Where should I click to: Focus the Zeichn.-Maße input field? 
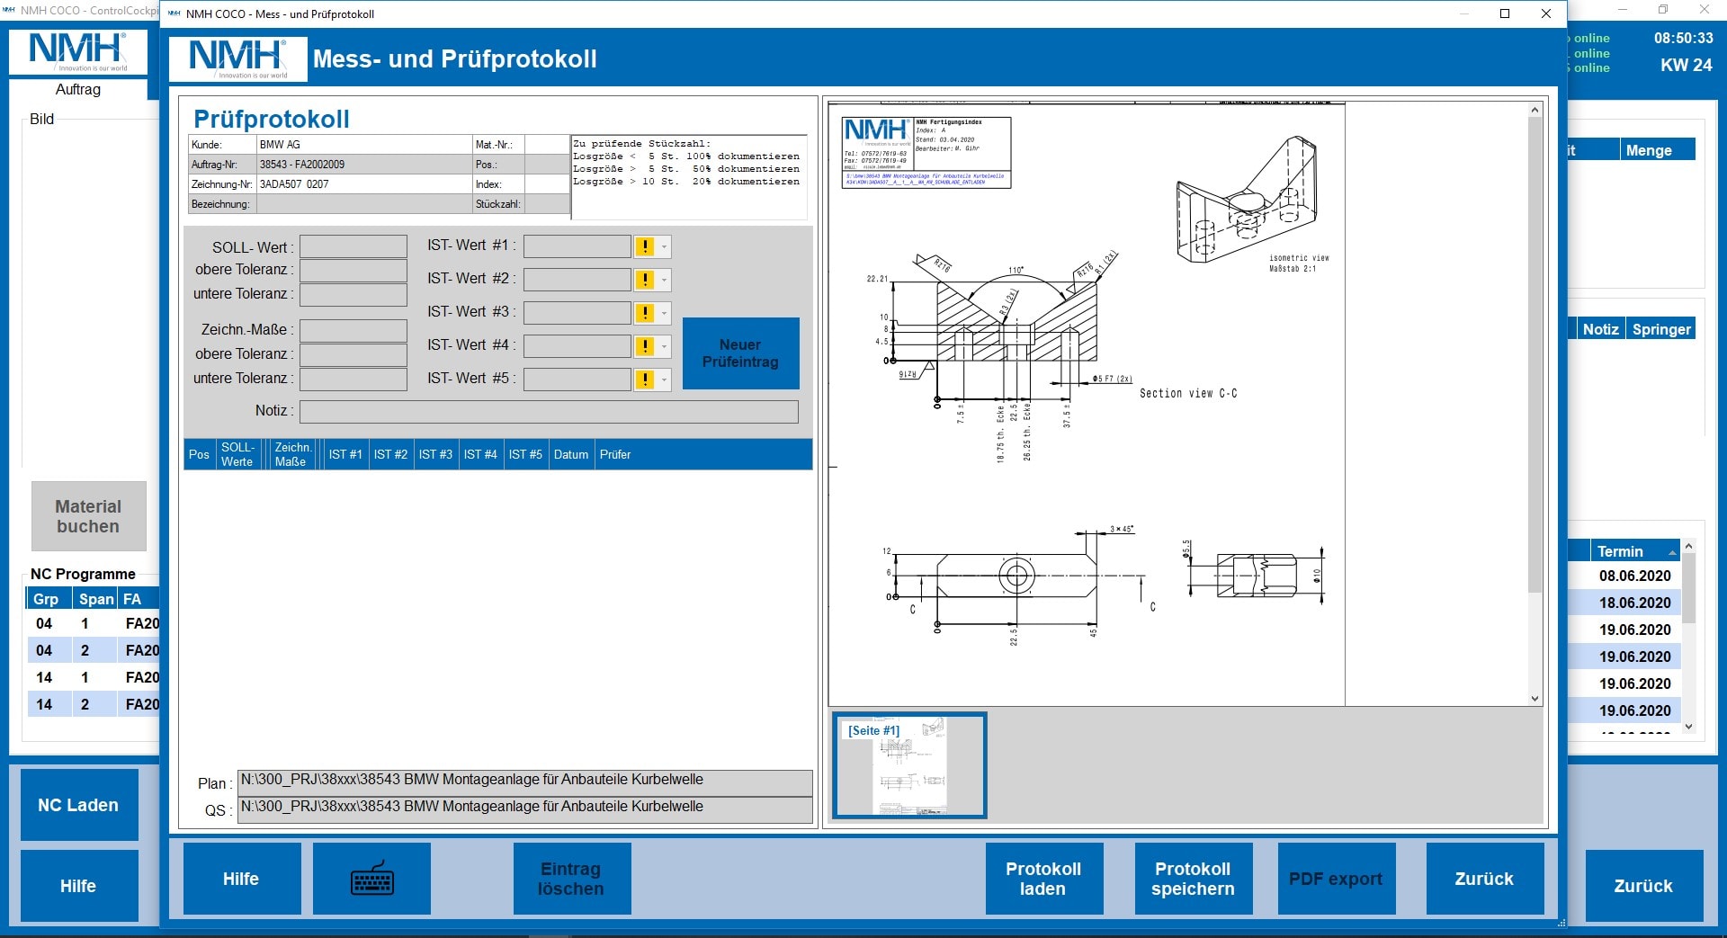coord(353,330)
